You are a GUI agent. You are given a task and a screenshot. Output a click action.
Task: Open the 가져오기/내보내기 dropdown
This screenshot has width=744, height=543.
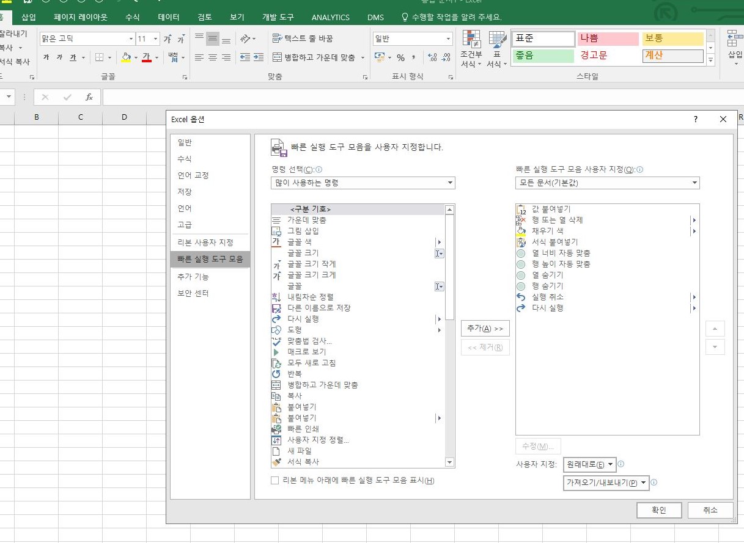tap(606, 483)
